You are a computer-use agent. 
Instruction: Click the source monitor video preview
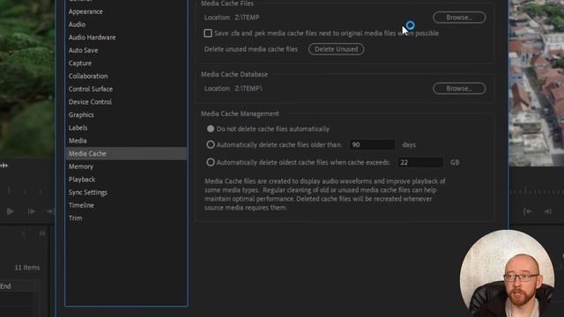(27, 78)
